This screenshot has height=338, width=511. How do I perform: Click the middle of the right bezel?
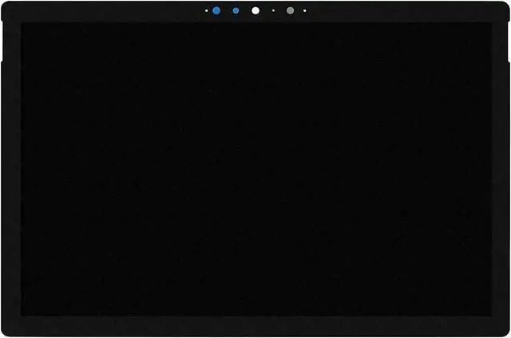500,169
